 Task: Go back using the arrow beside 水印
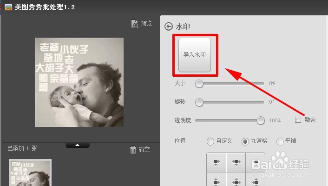(169, 27)
